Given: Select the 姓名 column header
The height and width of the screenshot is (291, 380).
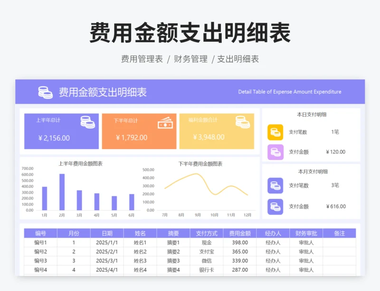Looking at the screenshot, I should point(140,234).
